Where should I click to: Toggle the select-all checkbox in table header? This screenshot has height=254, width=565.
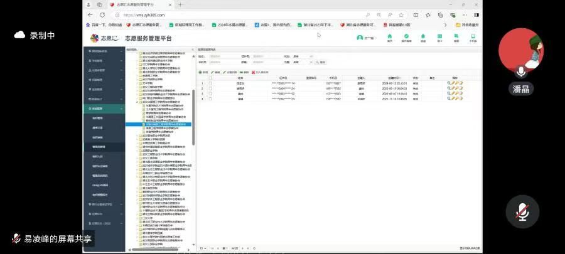point(210,78)
